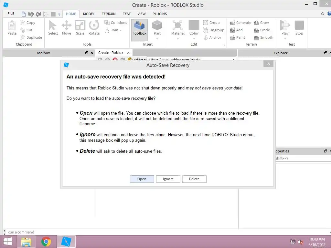The width and height of the screenshot is (331, 248).
Task: Switch to the TERRAIN ribbon tab
Action: (109, 14)
